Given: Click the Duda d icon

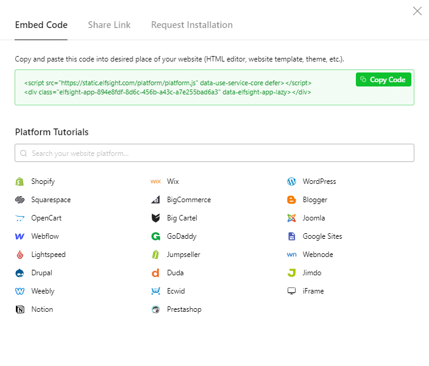Looking at the screenshot, I should click(x=155, y=273).
